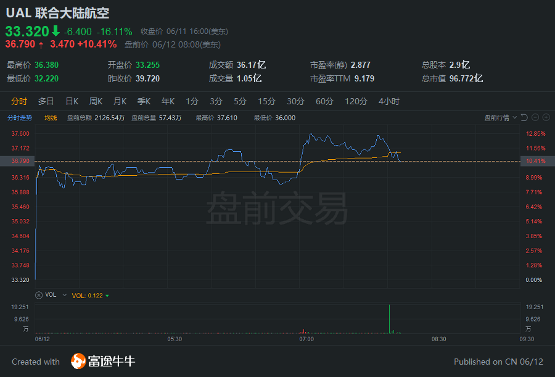Choose the 15分 interval tab
Viewport: 555px width, 377px height.
[x=266, y=101]
